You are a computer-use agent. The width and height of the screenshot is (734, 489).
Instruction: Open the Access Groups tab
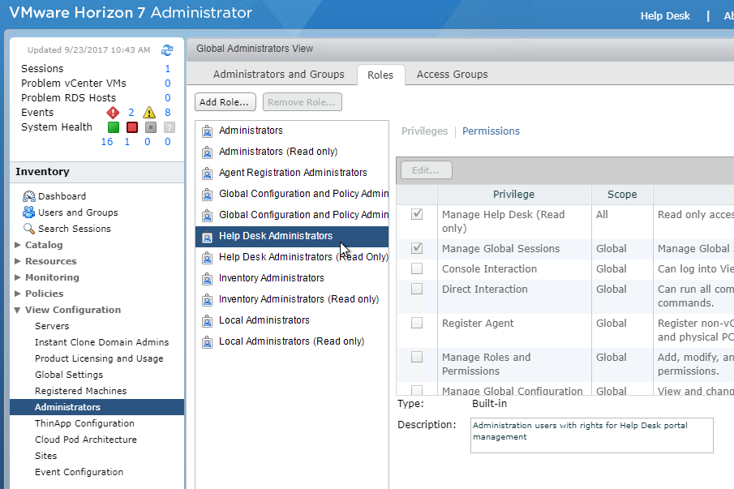tap(453, 75)
